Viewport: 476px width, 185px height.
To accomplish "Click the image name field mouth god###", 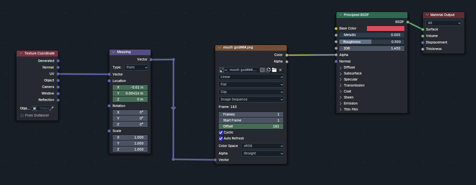I will click(x=244, y=70).
